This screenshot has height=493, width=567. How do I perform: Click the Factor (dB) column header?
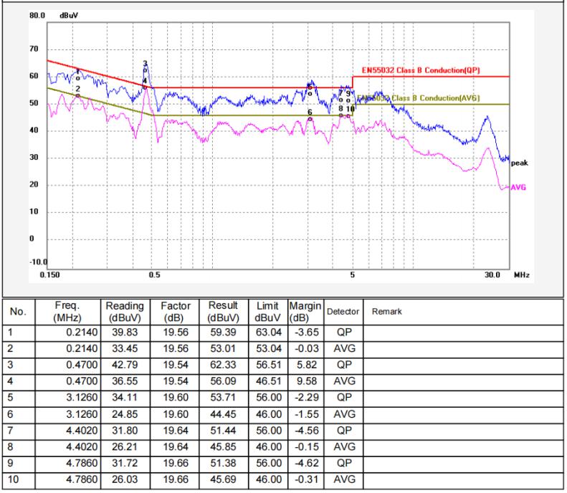pyautogui.click(x=169, y=312)
